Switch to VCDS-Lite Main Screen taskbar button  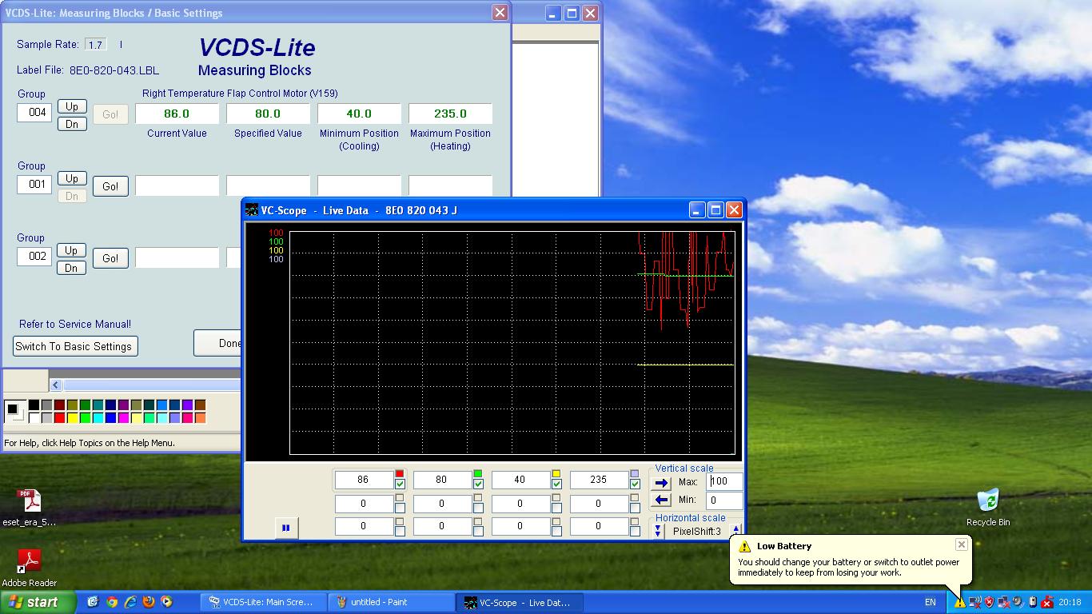point(264,602)
